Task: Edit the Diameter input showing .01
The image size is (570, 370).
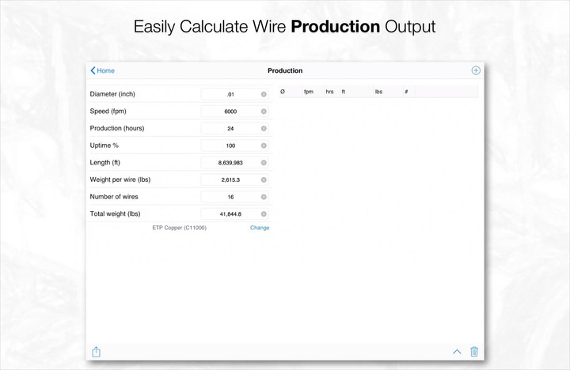Action: tap(230, 94)
